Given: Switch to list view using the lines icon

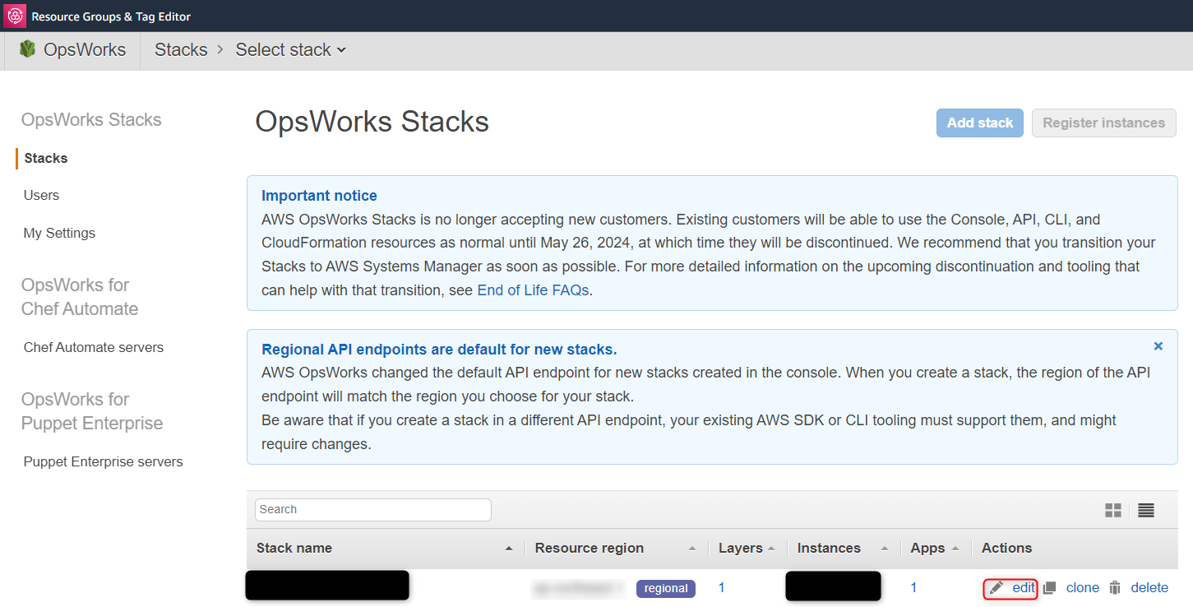Looking at the screenshot, I should point(1145,510).
